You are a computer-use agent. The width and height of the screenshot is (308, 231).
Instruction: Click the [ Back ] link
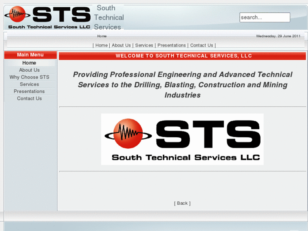(182, 203)
